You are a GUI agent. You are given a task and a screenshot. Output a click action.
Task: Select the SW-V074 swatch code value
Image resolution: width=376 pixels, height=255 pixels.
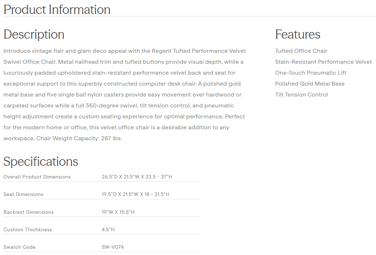(113, 247)
